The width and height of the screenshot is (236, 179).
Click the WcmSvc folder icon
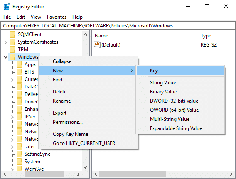19,169
